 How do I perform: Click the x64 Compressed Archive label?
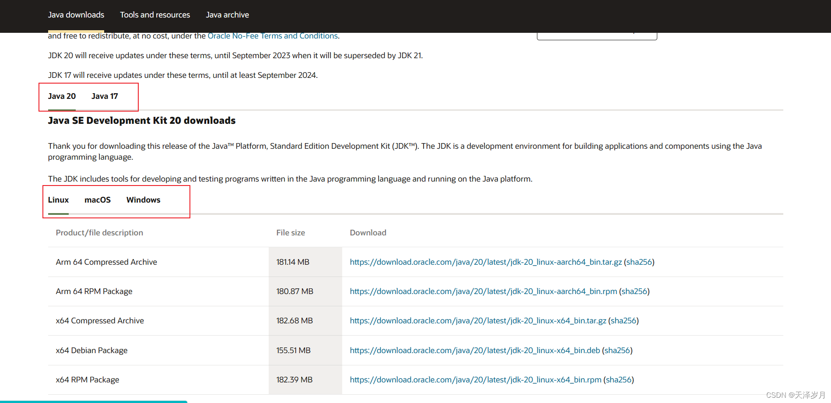coord(100,321)
